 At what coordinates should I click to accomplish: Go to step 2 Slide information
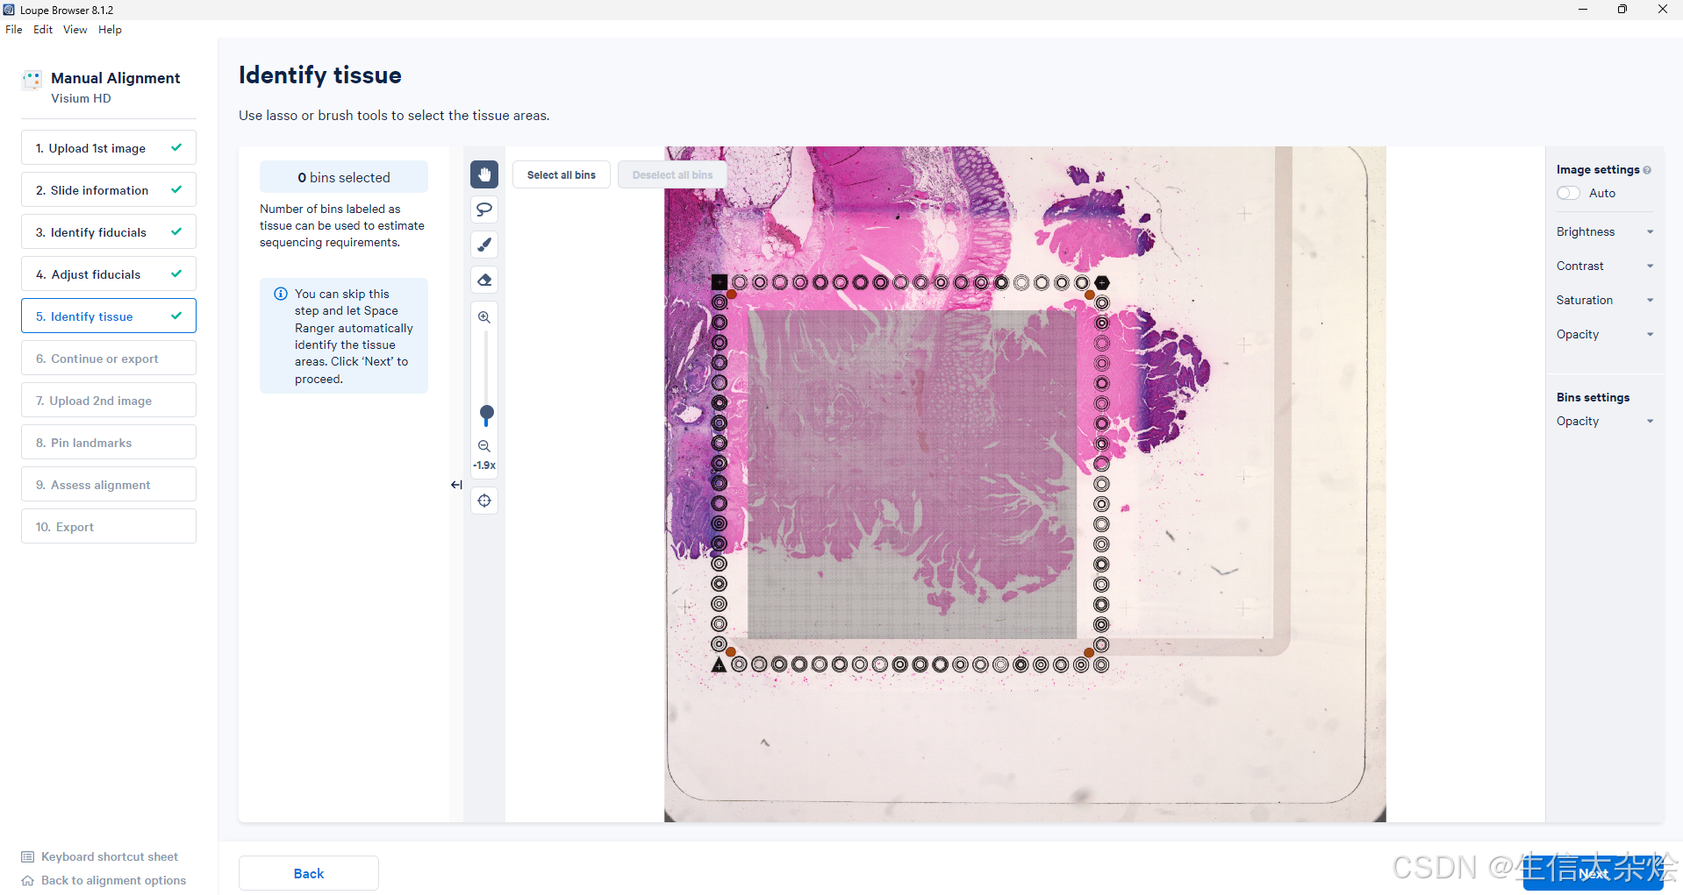click(109, 189)
